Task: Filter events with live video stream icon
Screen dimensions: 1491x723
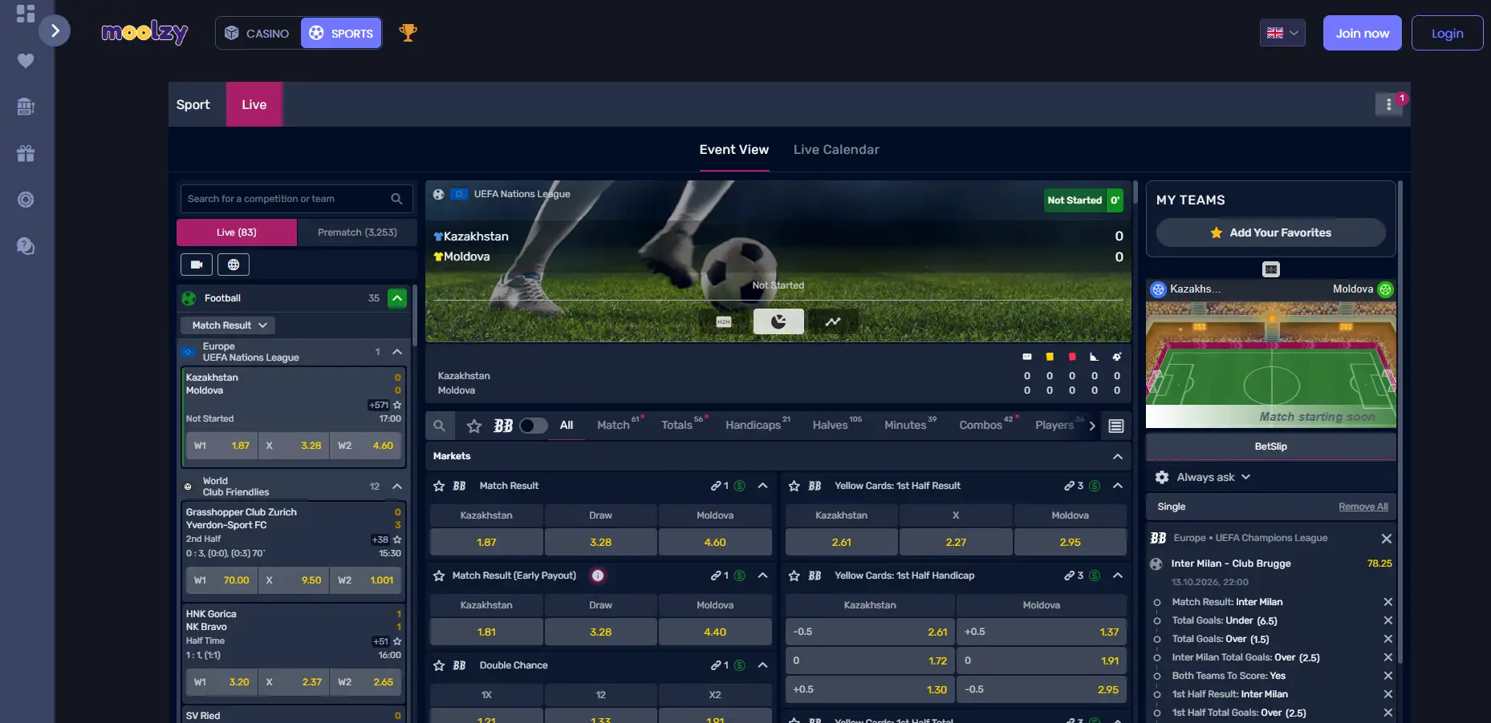Action: (x=197, y=265)
